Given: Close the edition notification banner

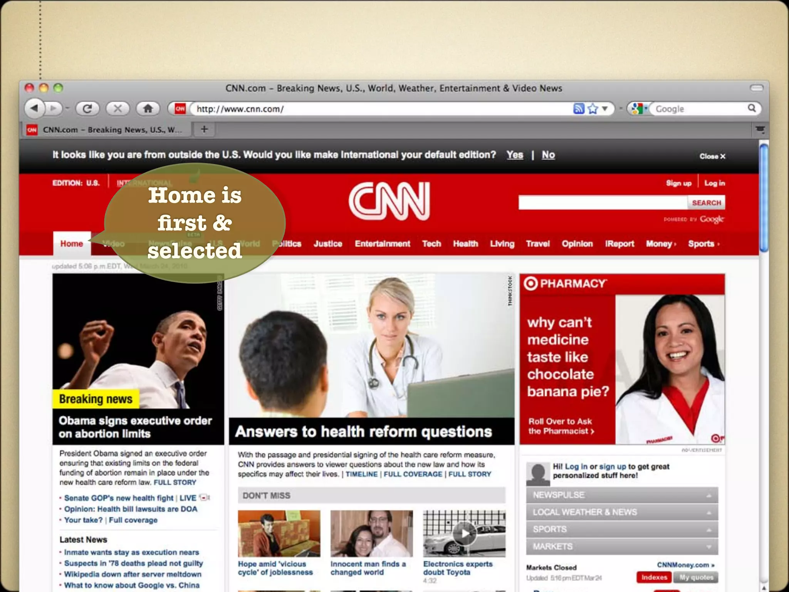Looking at the screenshot, I should pos(712,156).
